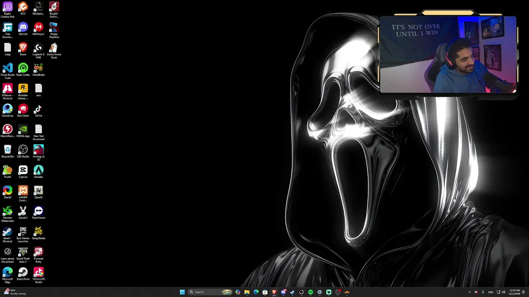Screen dimensions: 529x297
Task: Open the Flawless Widescreen desktop shortcut
Action: 7,214
